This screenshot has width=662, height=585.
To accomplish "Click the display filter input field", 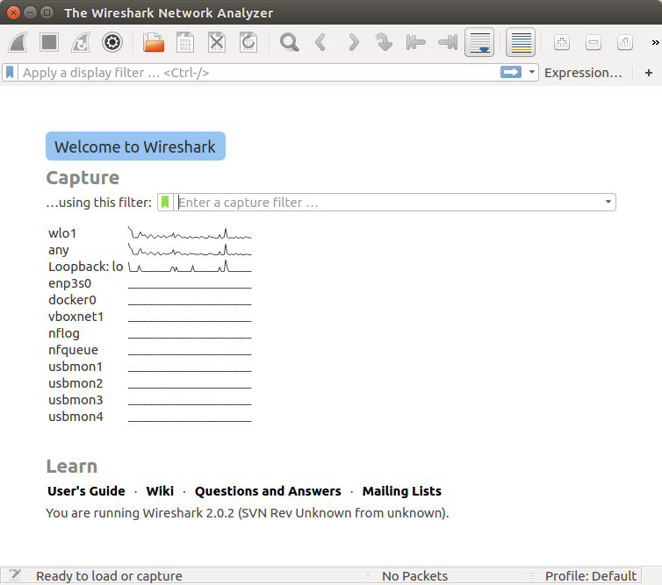I will [x=258, y=73].
